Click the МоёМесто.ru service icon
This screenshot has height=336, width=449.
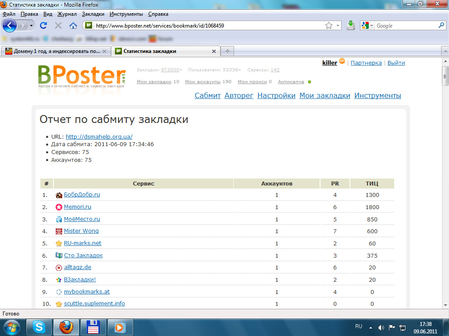point(59,220)
